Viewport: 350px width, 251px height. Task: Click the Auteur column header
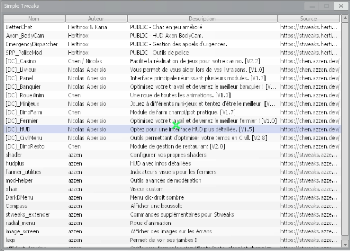point(96,19)
